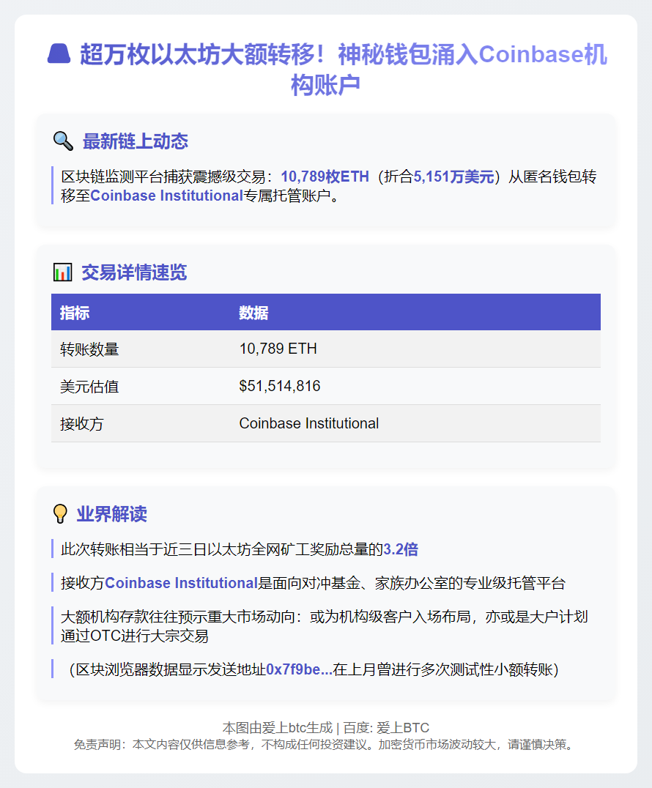This screenshot has height=788, width=652.
Task: Click Coinbase Institutional in the 业界解读 section
Action: [x=181, y=584]
